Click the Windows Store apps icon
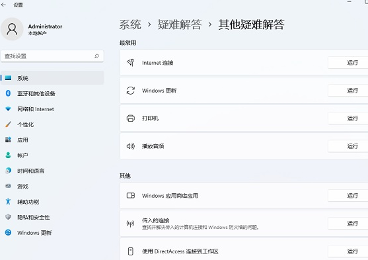Image resolution: width=368 pixels, height=260 pixels. [x=131, y=195]
